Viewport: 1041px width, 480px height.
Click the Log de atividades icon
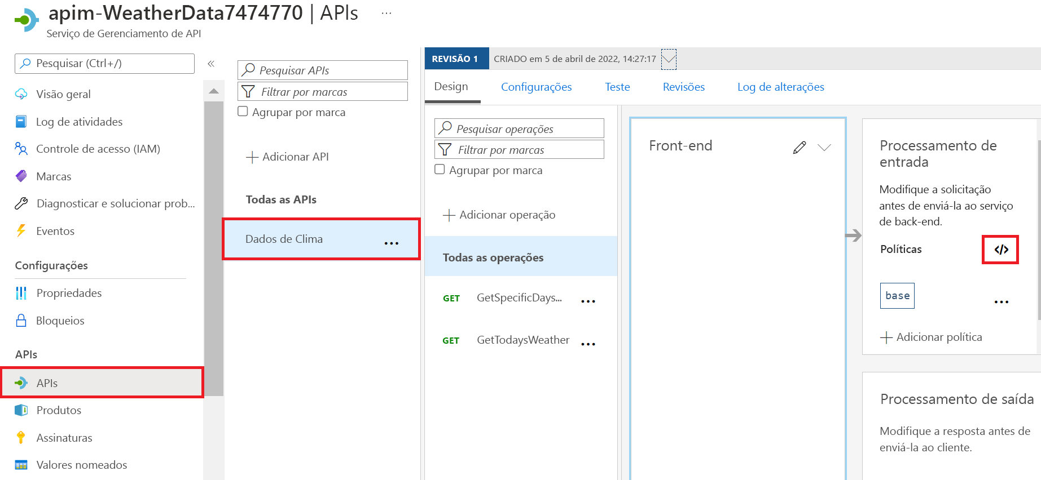pyautogui.click(x=21, y=122)
